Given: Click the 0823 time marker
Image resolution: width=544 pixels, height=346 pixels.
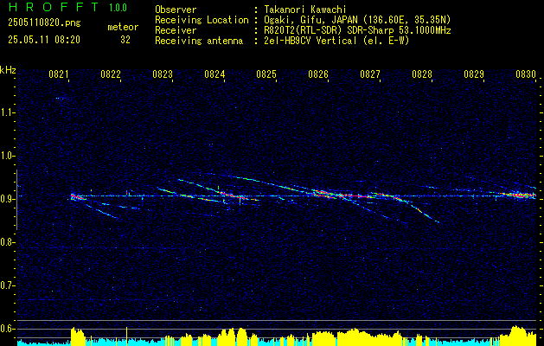Looking at the screenshot, I should coord(163,74).
